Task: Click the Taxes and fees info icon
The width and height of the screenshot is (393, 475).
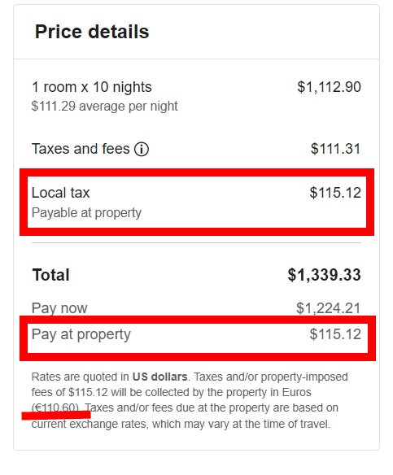Action: click(142, 149)
